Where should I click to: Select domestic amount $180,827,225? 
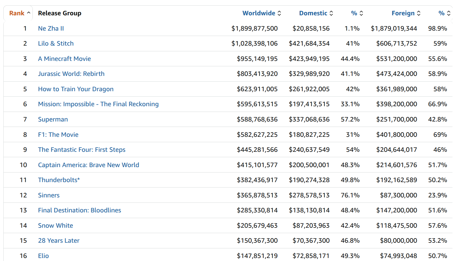click(309, 135)
